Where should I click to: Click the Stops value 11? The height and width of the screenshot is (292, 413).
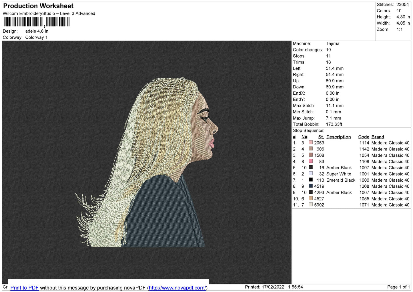(328, 56)
